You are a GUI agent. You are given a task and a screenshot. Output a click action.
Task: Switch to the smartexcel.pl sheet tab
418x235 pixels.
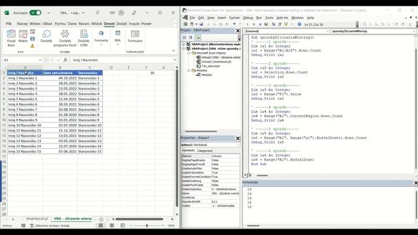pos(37,219)
